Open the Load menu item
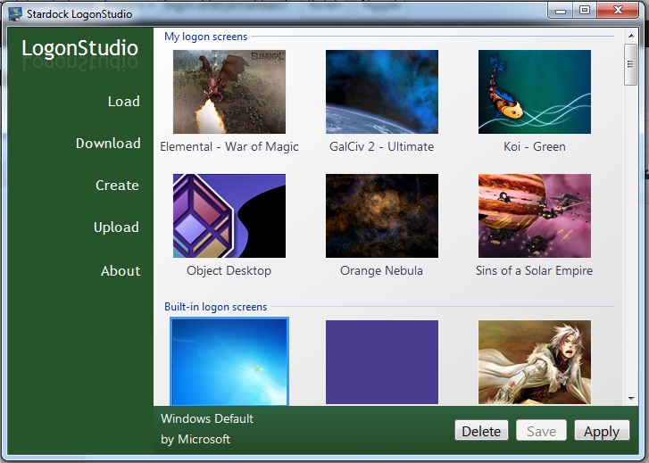Viewport: 649px width, 463px height. tap(124, 102)
